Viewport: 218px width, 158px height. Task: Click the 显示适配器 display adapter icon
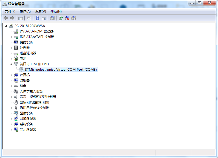16,130
